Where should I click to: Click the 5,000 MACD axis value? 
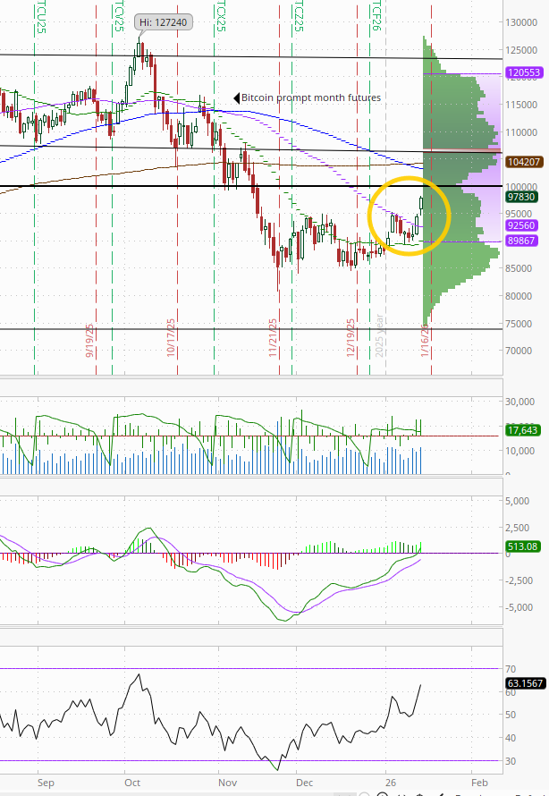pos(517,501)
